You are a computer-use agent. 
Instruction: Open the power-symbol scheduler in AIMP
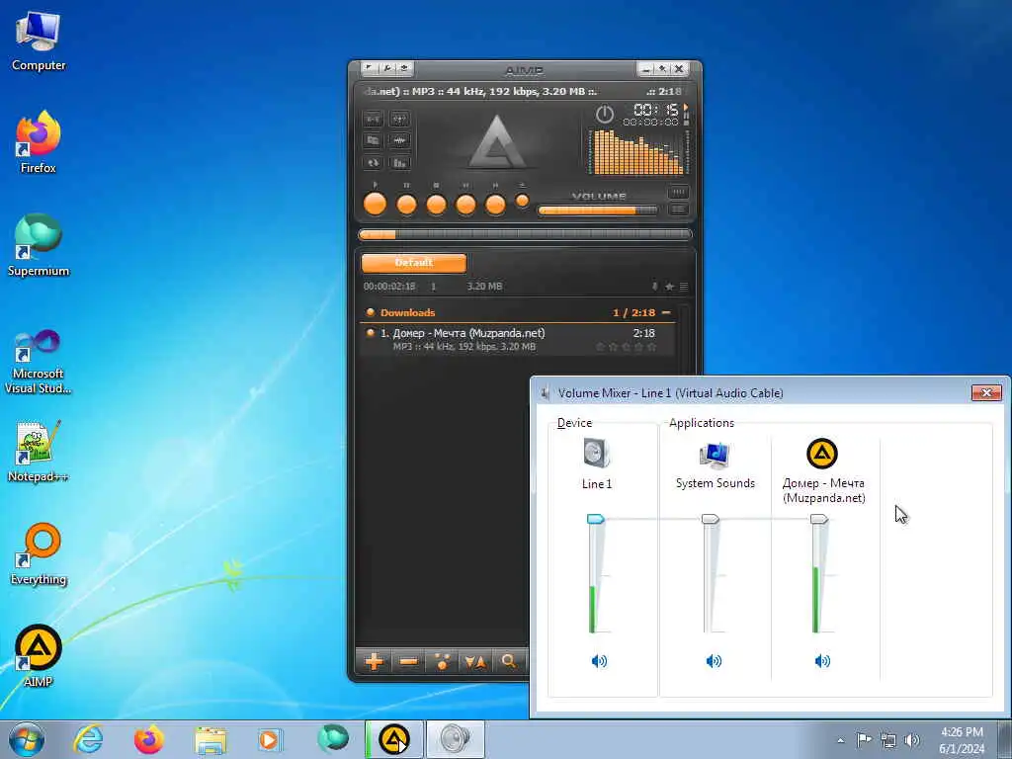click(605, 115)
